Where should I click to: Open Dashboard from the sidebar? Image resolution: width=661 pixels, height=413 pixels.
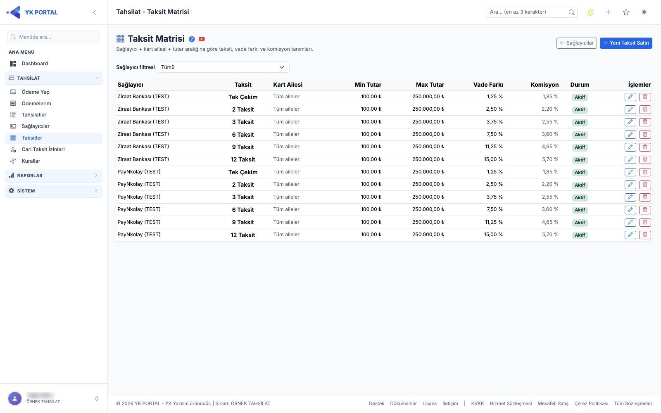[x=54, y=64]
